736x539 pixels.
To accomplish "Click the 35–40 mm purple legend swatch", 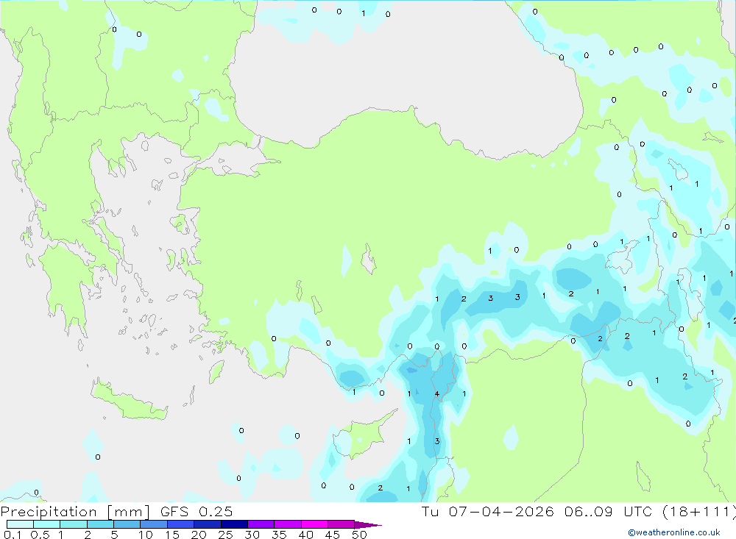I will pyautogui.click(x=288, y=524).
